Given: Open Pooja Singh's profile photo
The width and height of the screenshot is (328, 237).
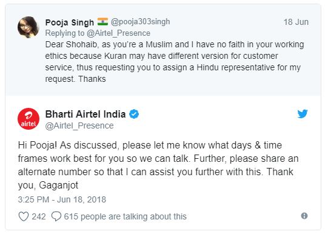Looking at the screenshot, I should [28, 27].
